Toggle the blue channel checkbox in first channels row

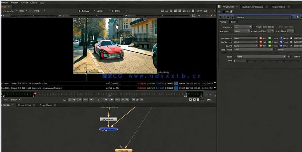281,38
